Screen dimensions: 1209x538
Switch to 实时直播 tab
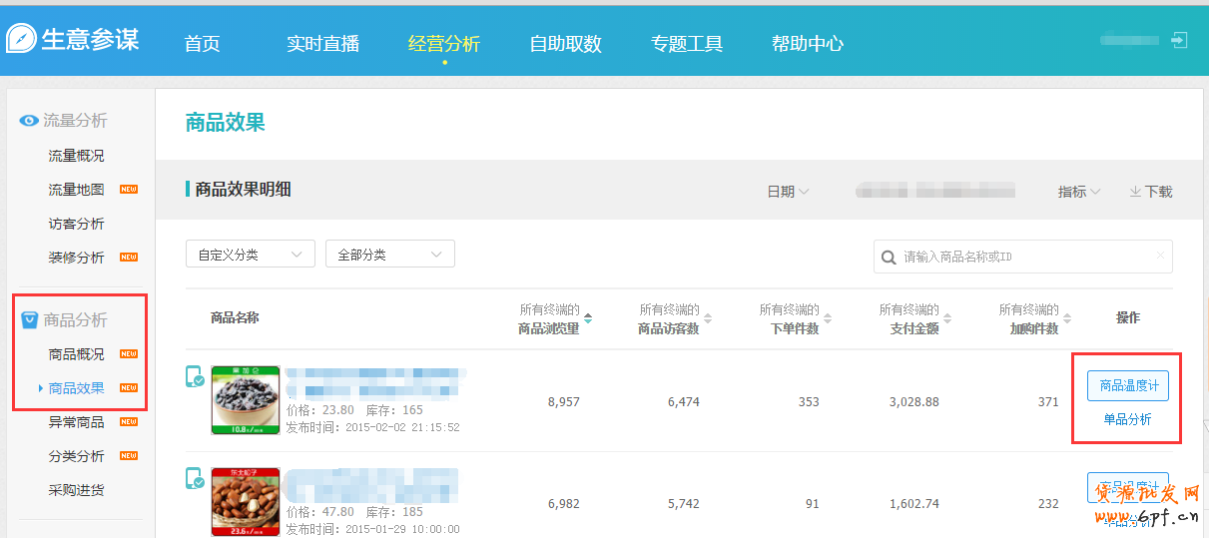tap(322, 44)
